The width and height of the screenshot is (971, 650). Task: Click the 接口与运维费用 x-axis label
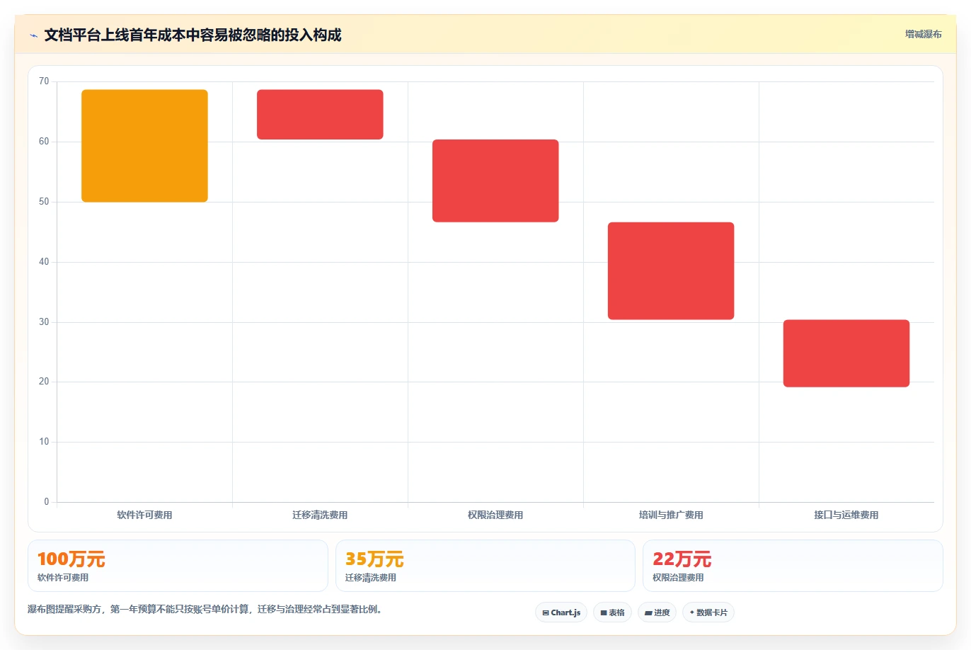coord(846,515)
